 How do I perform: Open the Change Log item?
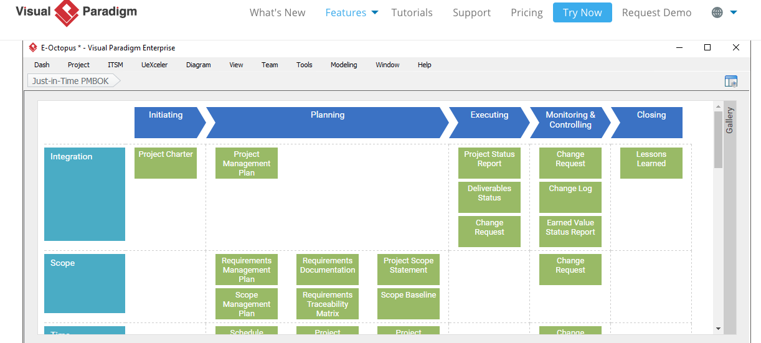pos(570,197)
